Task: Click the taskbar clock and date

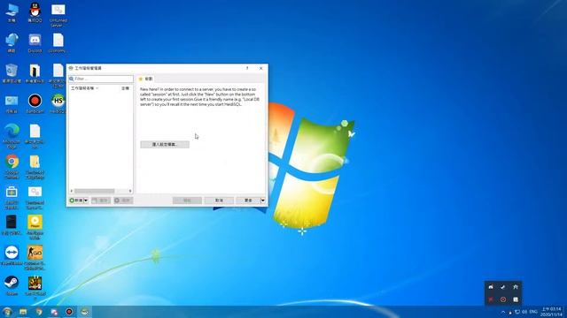Action: [x=552, y=312]
